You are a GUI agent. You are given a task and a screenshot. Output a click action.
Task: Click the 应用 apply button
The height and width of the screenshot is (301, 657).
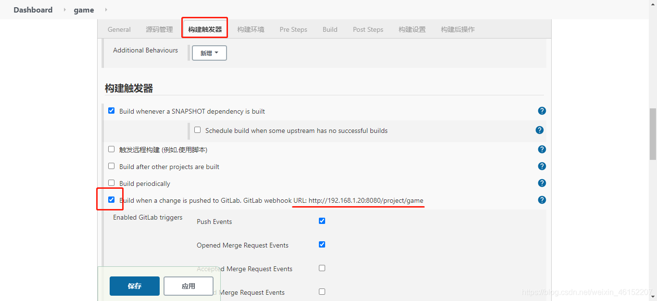[189, 286]
